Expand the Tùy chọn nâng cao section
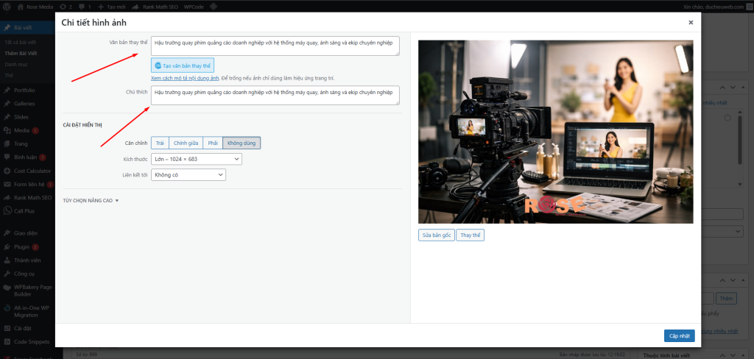Image resolution: width=754 pixels, height=359 pixels. tap(91, 200)
